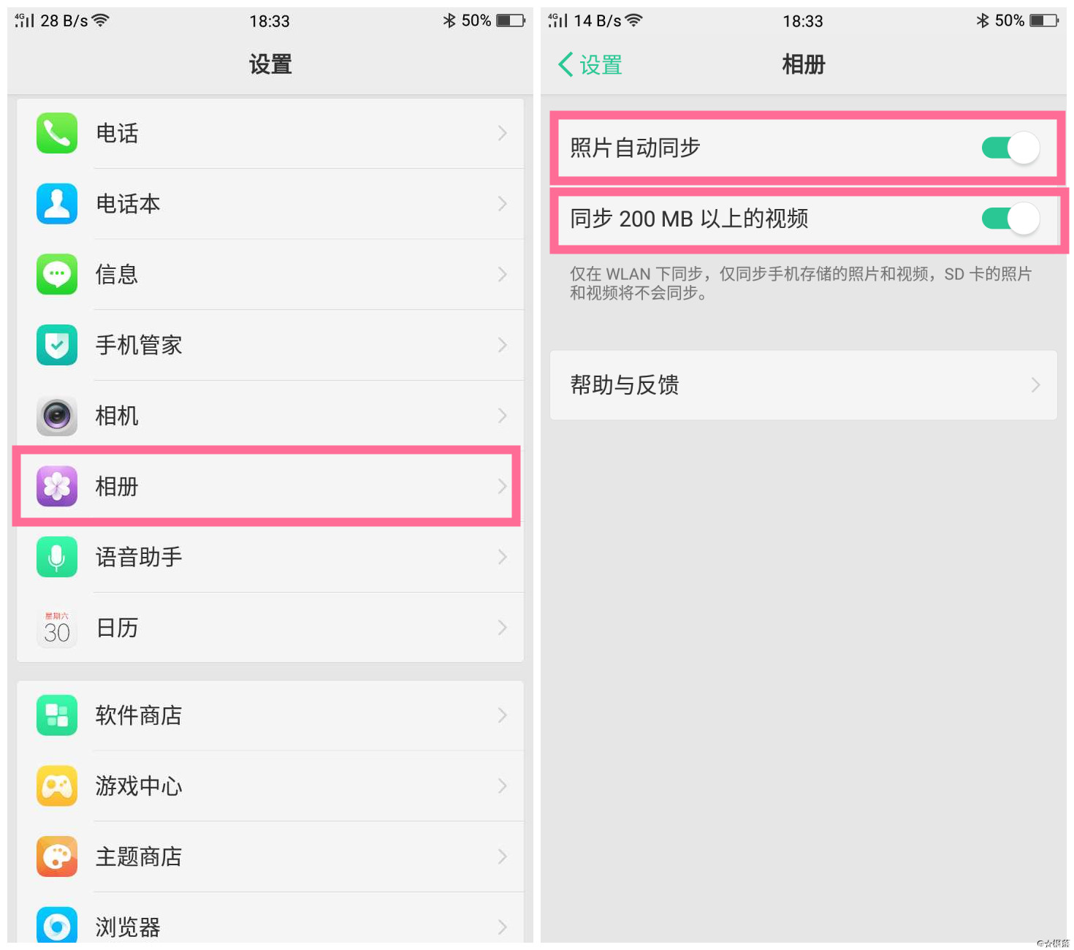Go back using the 设置 back link
1074x950 pixels.
[x=589, y=64]
